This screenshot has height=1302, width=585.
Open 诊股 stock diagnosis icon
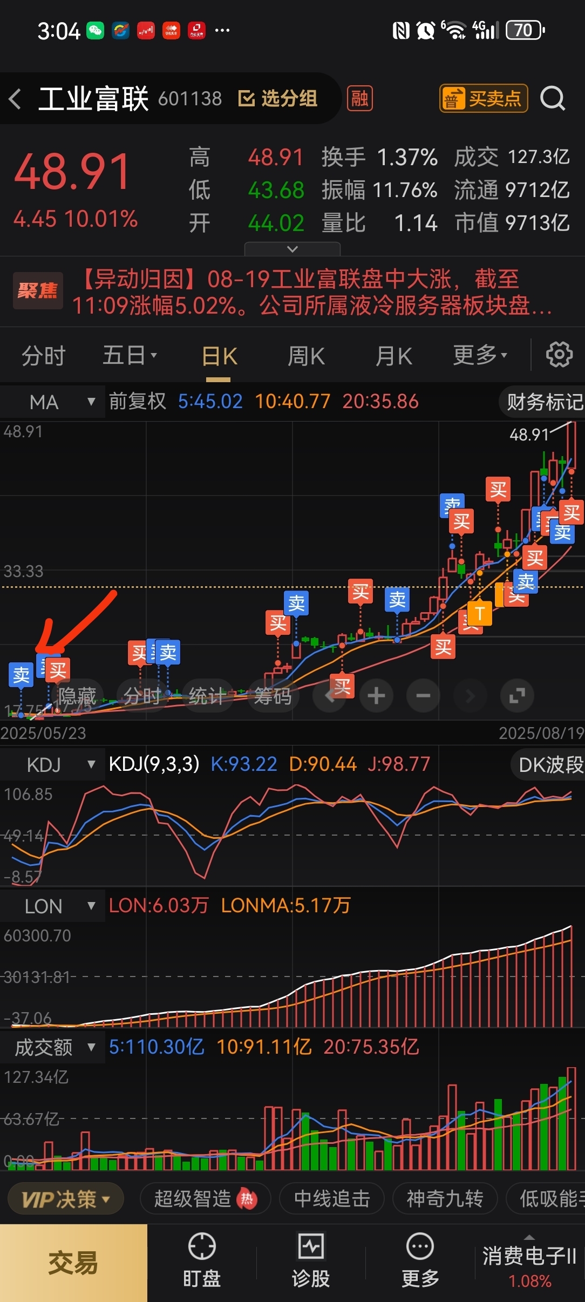311,1261
